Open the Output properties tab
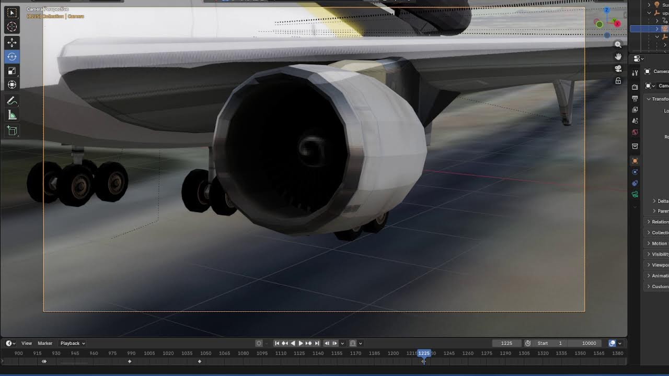Image resolution: width=669 pixels, height=376 pixels. point(635,99)
